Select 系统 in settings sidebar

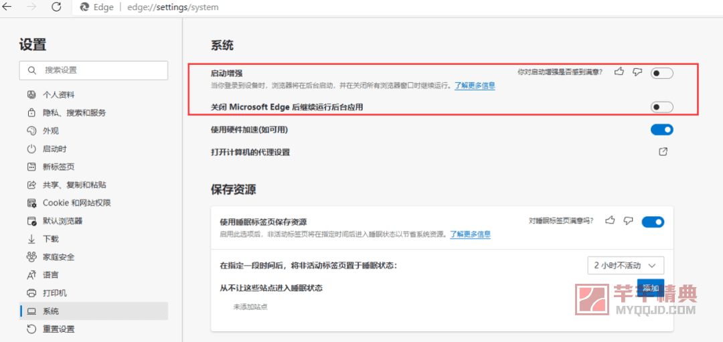(94, 311)
